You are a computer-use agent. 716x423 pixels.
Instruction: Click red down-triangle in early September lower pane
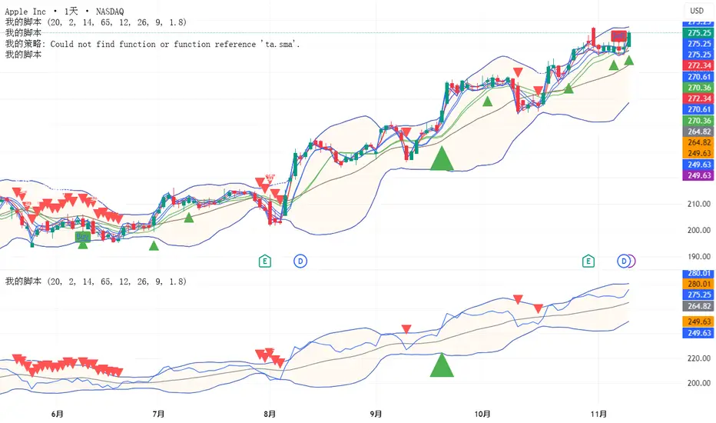(x=406, y=329)
